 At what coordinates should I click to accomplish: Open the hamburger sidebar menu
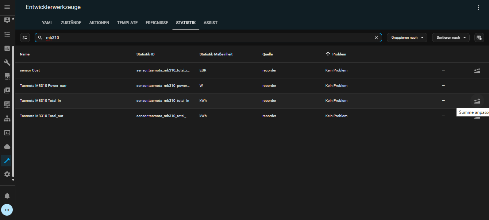coord(7,7)
